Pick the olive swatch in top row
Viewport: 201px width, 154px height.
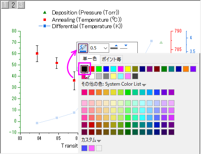[x=135, y=69]
